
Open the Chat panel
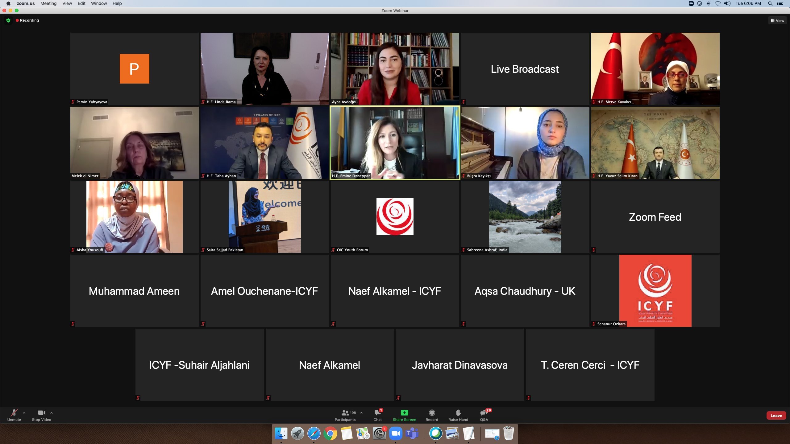click(x=377, y=413)
